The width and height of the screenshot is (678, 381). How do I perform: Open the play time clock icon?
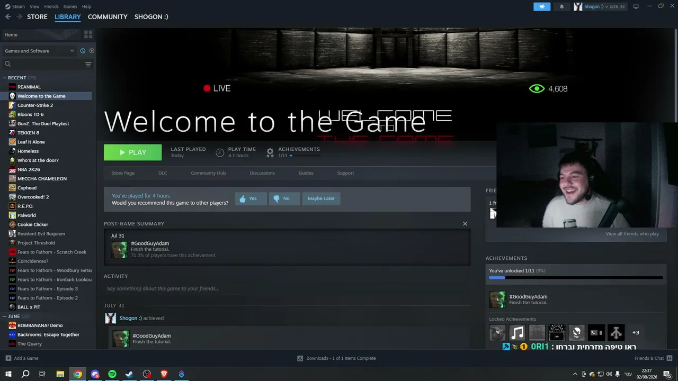220,152
